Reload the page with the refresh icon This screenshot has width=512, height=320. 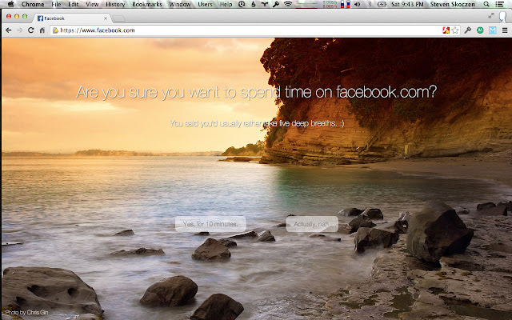coord(30,30)
